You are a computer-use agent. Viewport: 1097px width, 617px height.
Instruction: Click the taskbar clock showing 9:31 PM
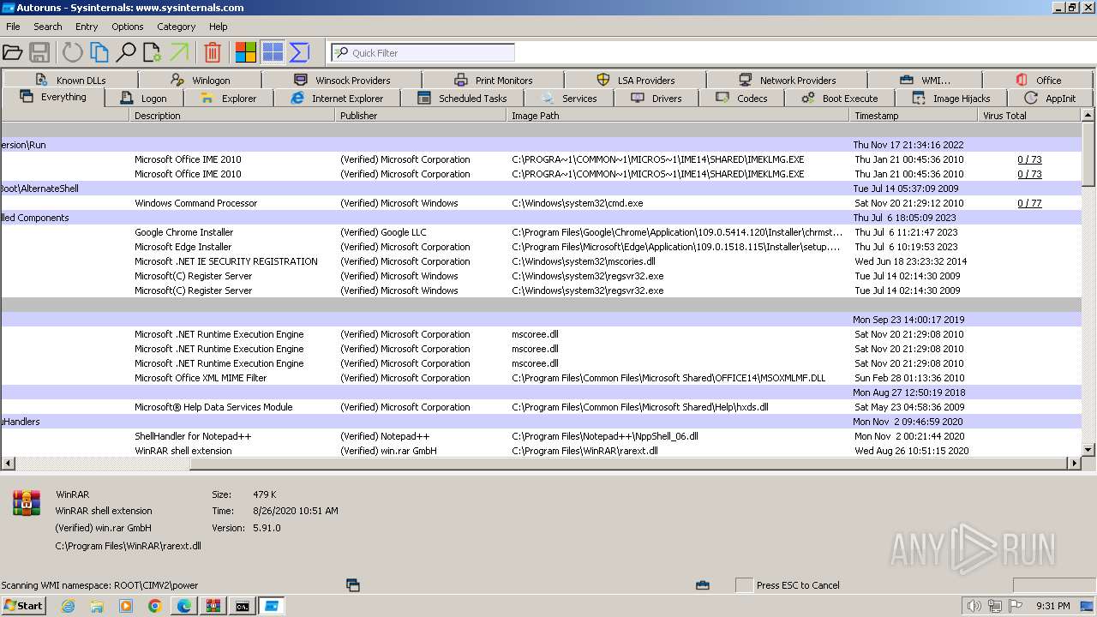pyautogui.click(x=1053, y=606)
